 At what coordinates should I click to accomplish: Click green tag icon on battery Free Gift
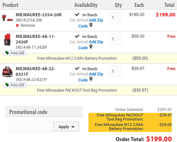(7, 53)
